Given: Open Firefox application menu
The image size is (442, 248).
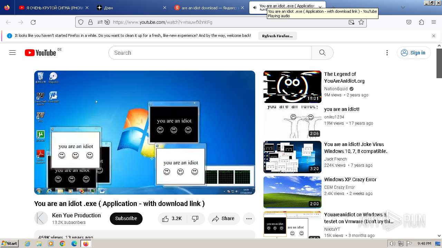Looking at the screenshot, I should pyautogui.click(x=434, y=22).
